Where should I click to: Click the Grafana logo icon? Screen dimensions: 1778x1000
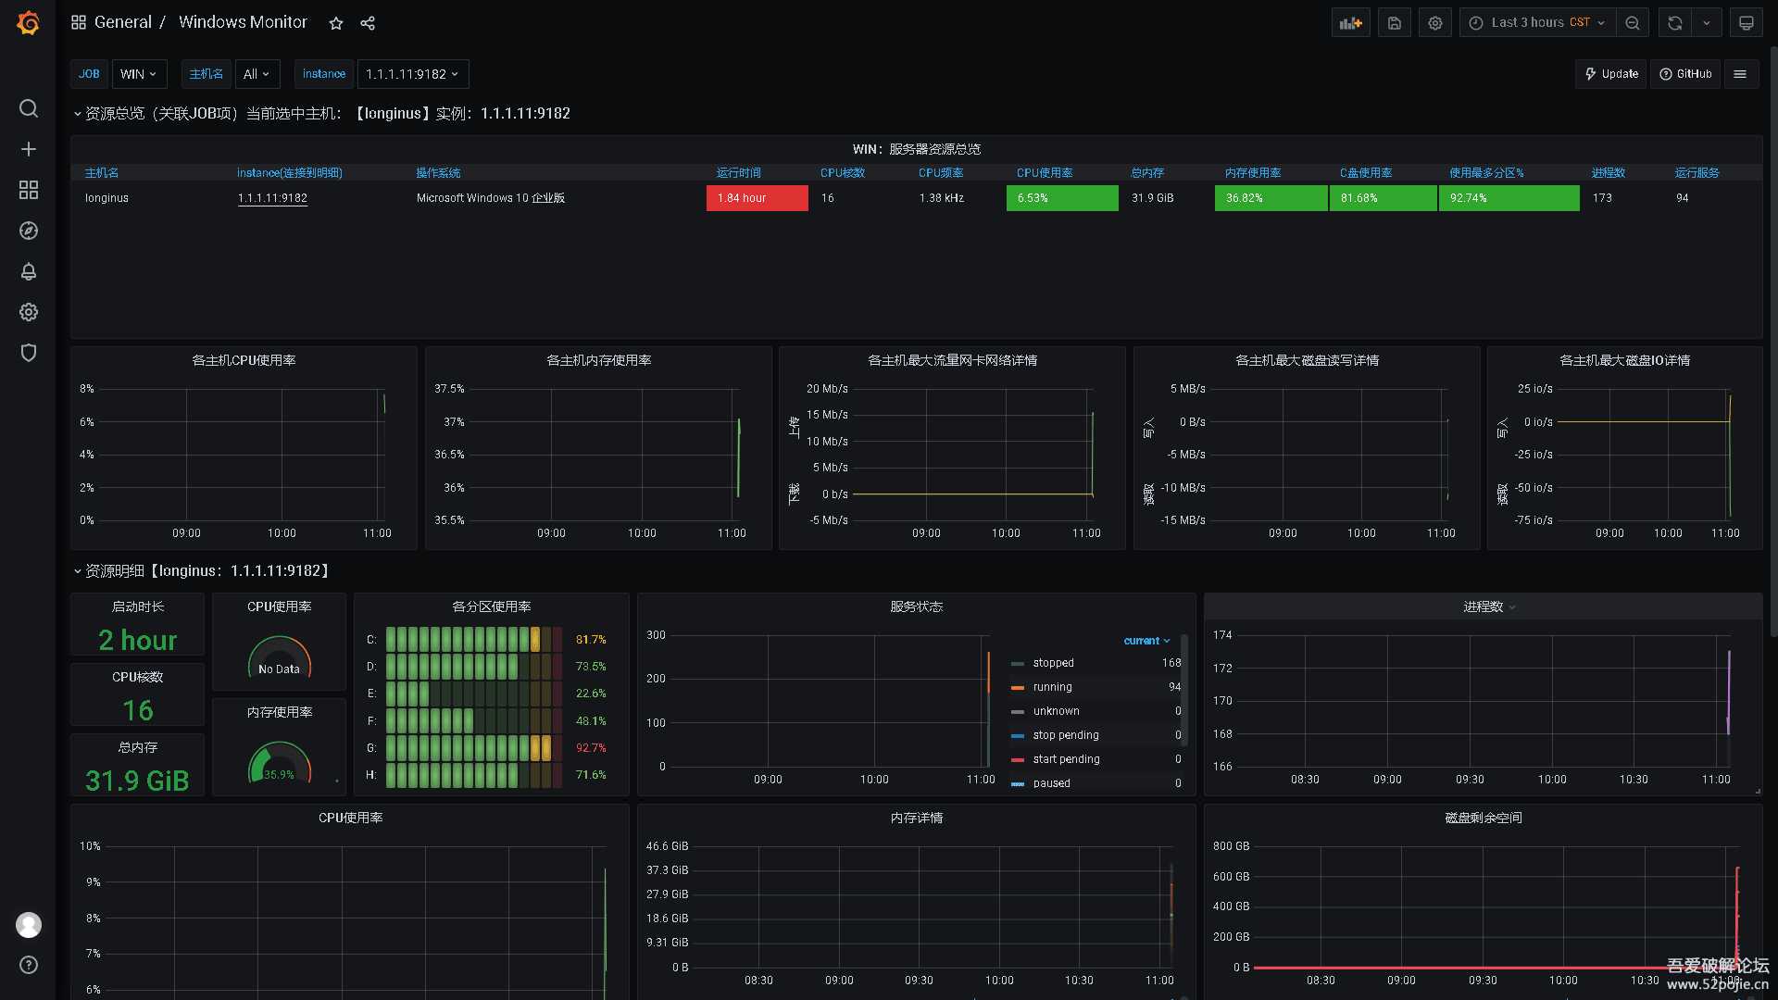[x=28, y=22]
